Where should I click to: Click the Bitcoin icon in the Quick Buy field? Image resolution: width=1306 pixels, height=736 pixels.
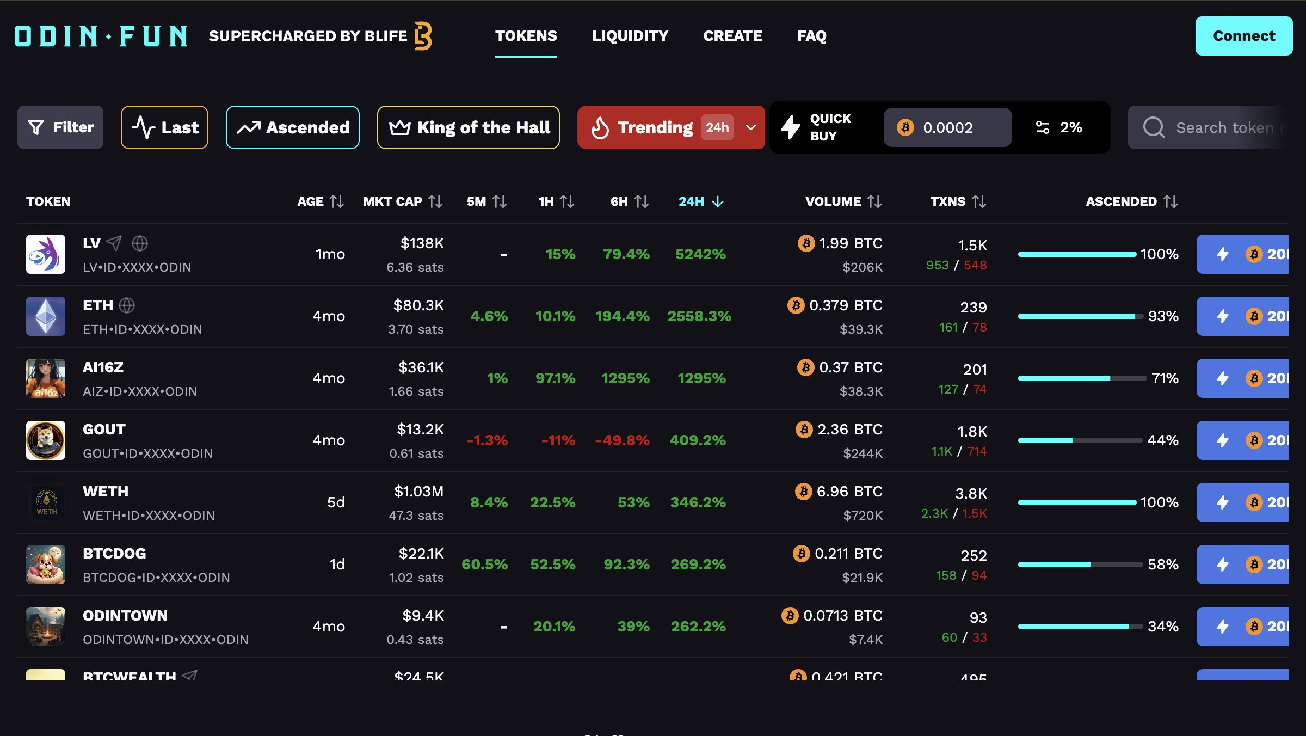pyautogui.click(x=905, y=127)
